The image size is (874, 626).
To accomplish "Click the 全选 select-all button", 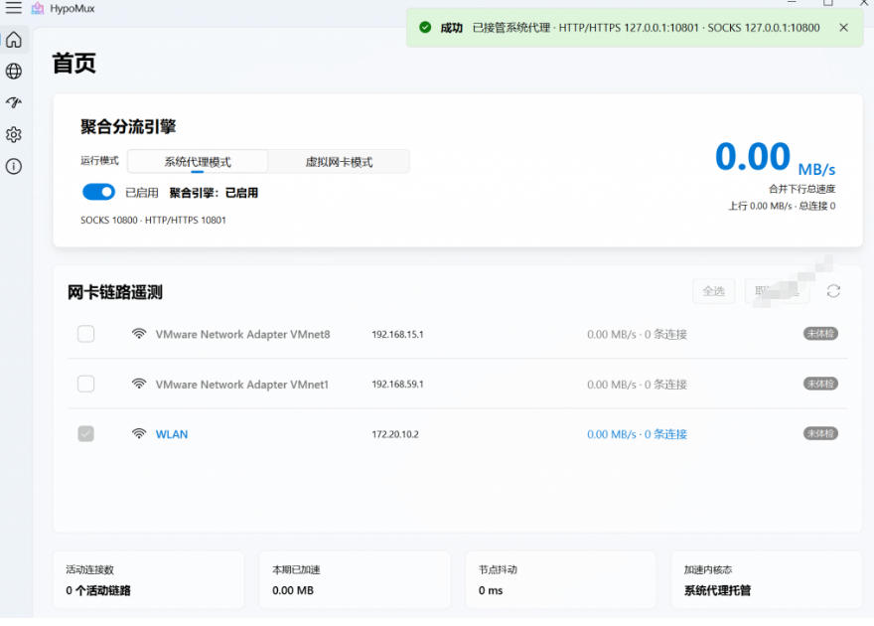I will pos(713,291).
